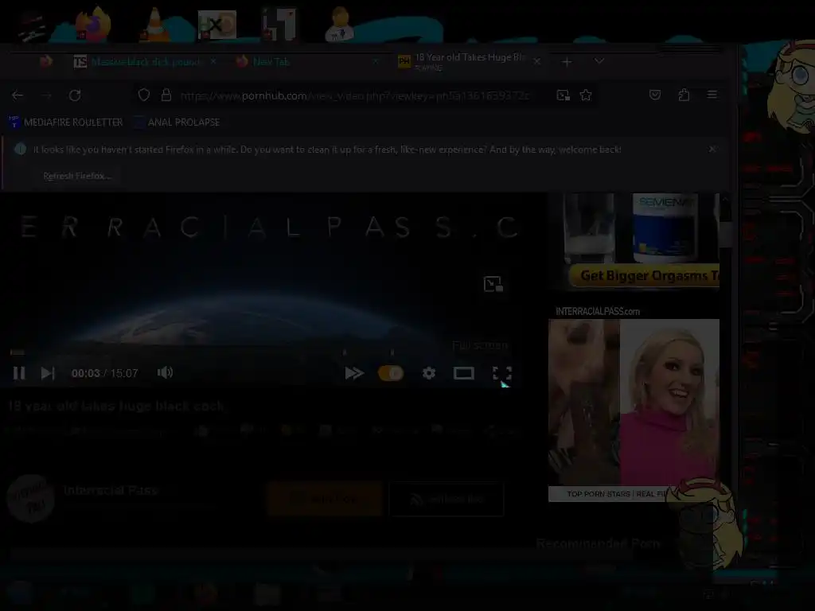The width and height of the screenshot is (815, 611).
Task: Click the info icon in notification bar
Action: (20, 150)
